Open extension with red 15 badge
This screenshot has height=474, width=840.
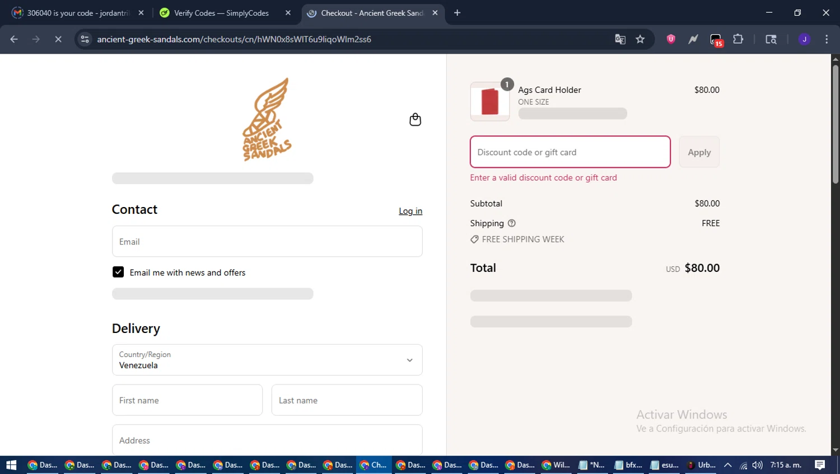click(x=716, y=40)
